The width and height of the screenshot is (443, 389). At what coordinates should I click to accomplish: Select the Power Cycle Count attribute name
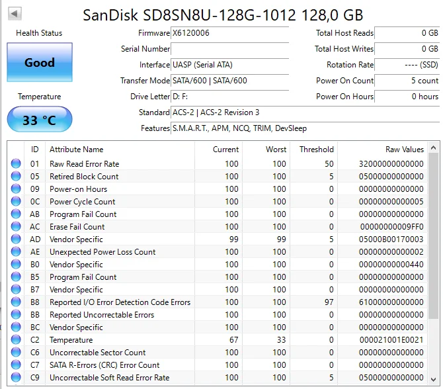pos(82,202)
